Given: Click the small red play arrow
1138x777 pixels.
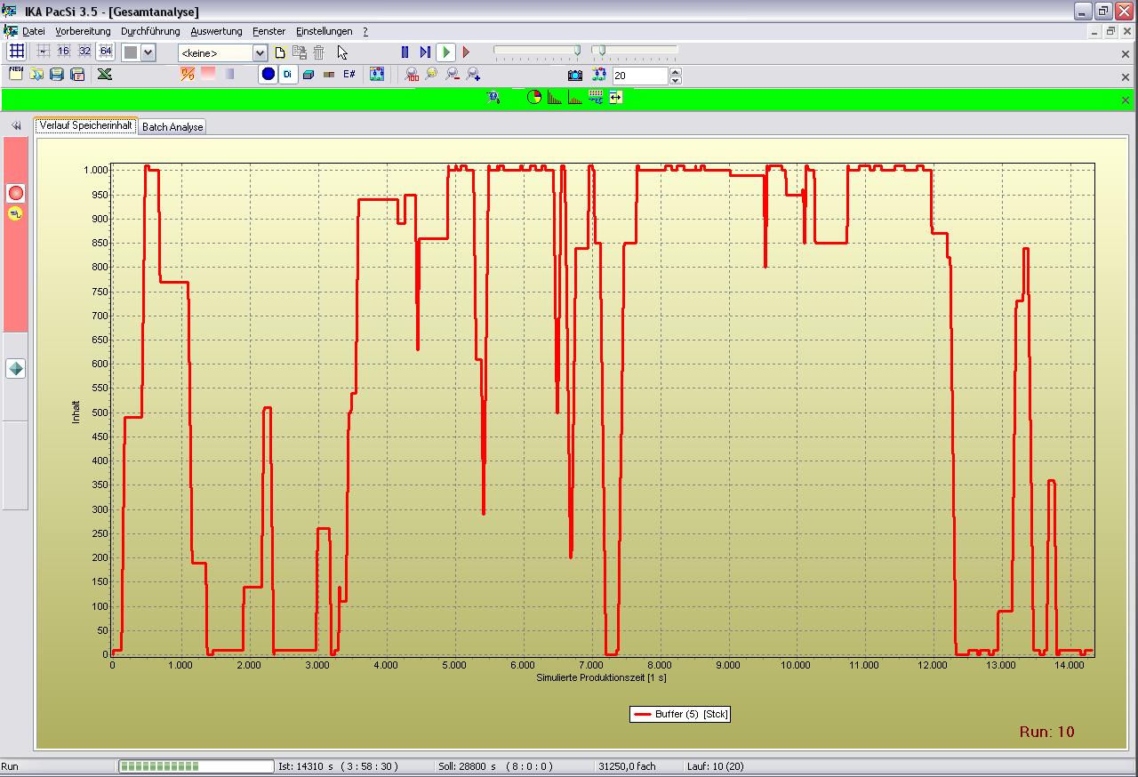Looking at the screenshot, I should point(466,52).
